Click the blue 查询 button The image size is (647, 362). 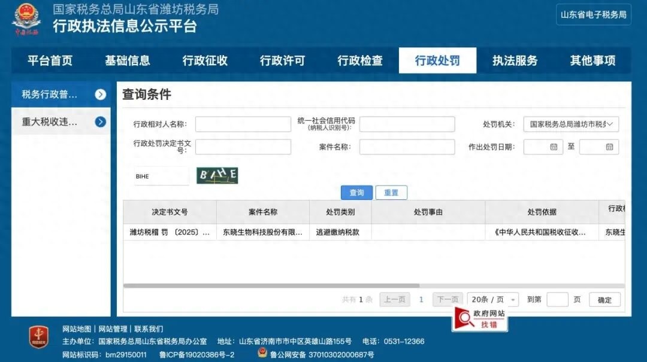pyautogui.click(x=356, y=193)
